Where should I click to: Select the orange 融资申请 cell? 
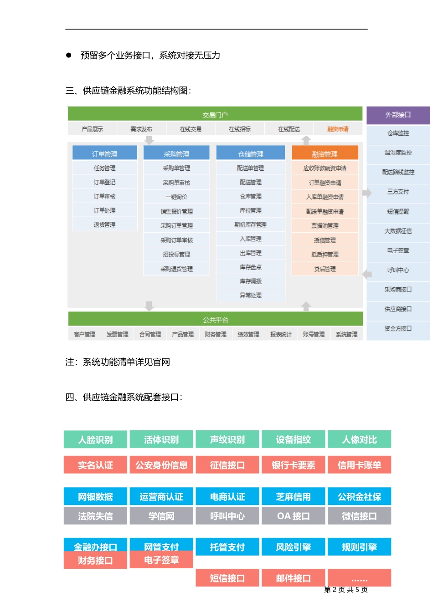click(x=338, y=129)
